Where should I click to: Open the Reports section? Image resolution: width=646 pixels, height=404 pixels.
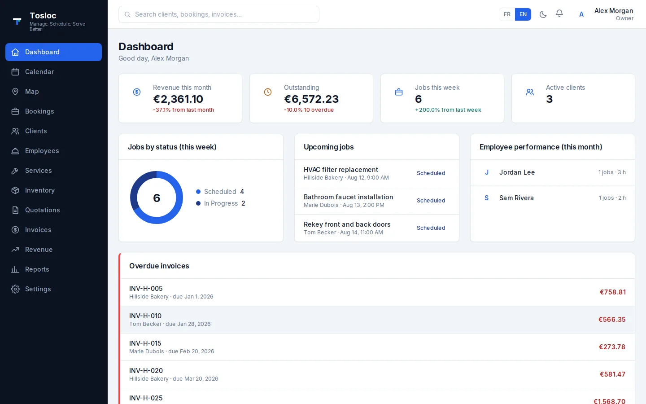click(53, 269)
